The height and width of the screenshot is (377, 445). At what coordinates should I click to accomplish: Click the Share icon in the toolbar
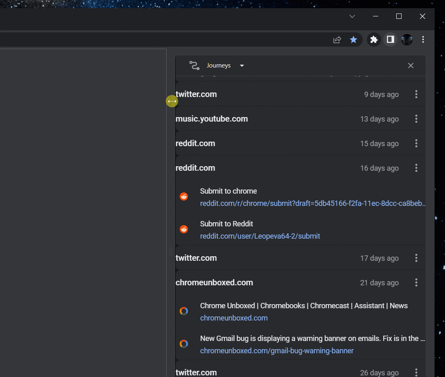[x=337, y=39]
